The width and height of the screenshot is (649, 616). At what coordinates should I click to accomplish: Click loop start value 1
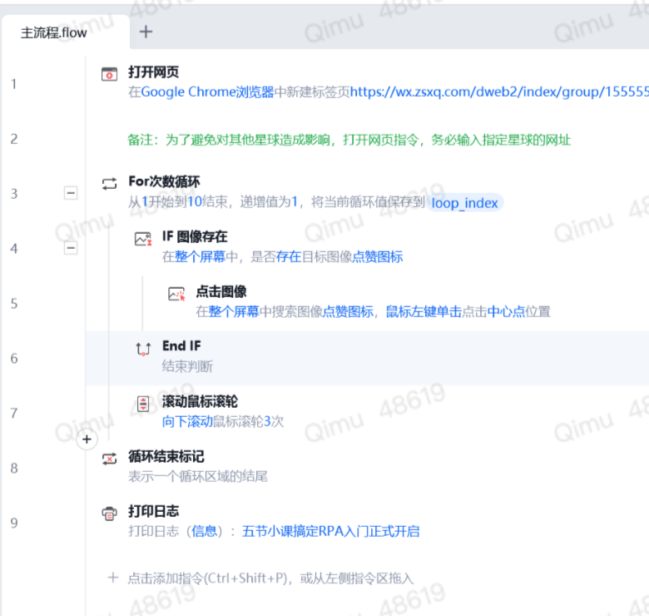(145, 201)
